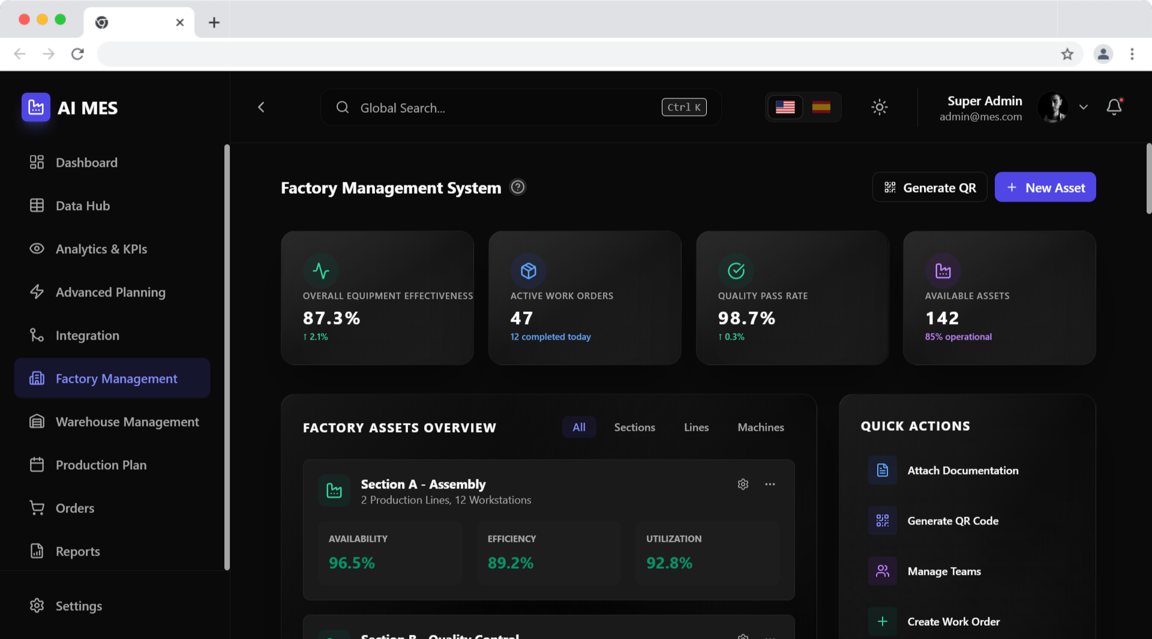1152x639 pixels.
Task: Open Warehouse Management section
Action: click(112, 422)
